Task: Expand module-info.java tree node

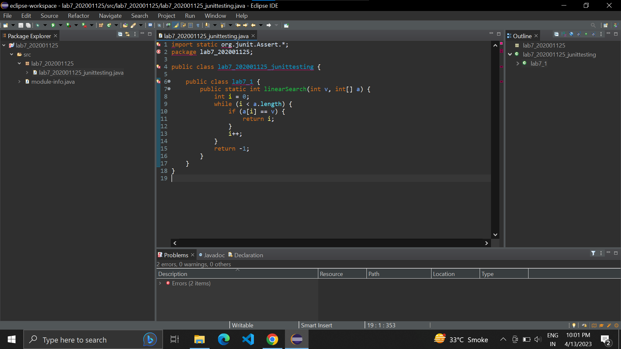Action: coord(19,82)
